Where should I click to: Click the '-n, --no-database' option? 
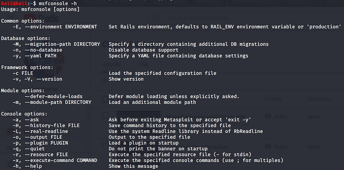(x=37, y=50)
